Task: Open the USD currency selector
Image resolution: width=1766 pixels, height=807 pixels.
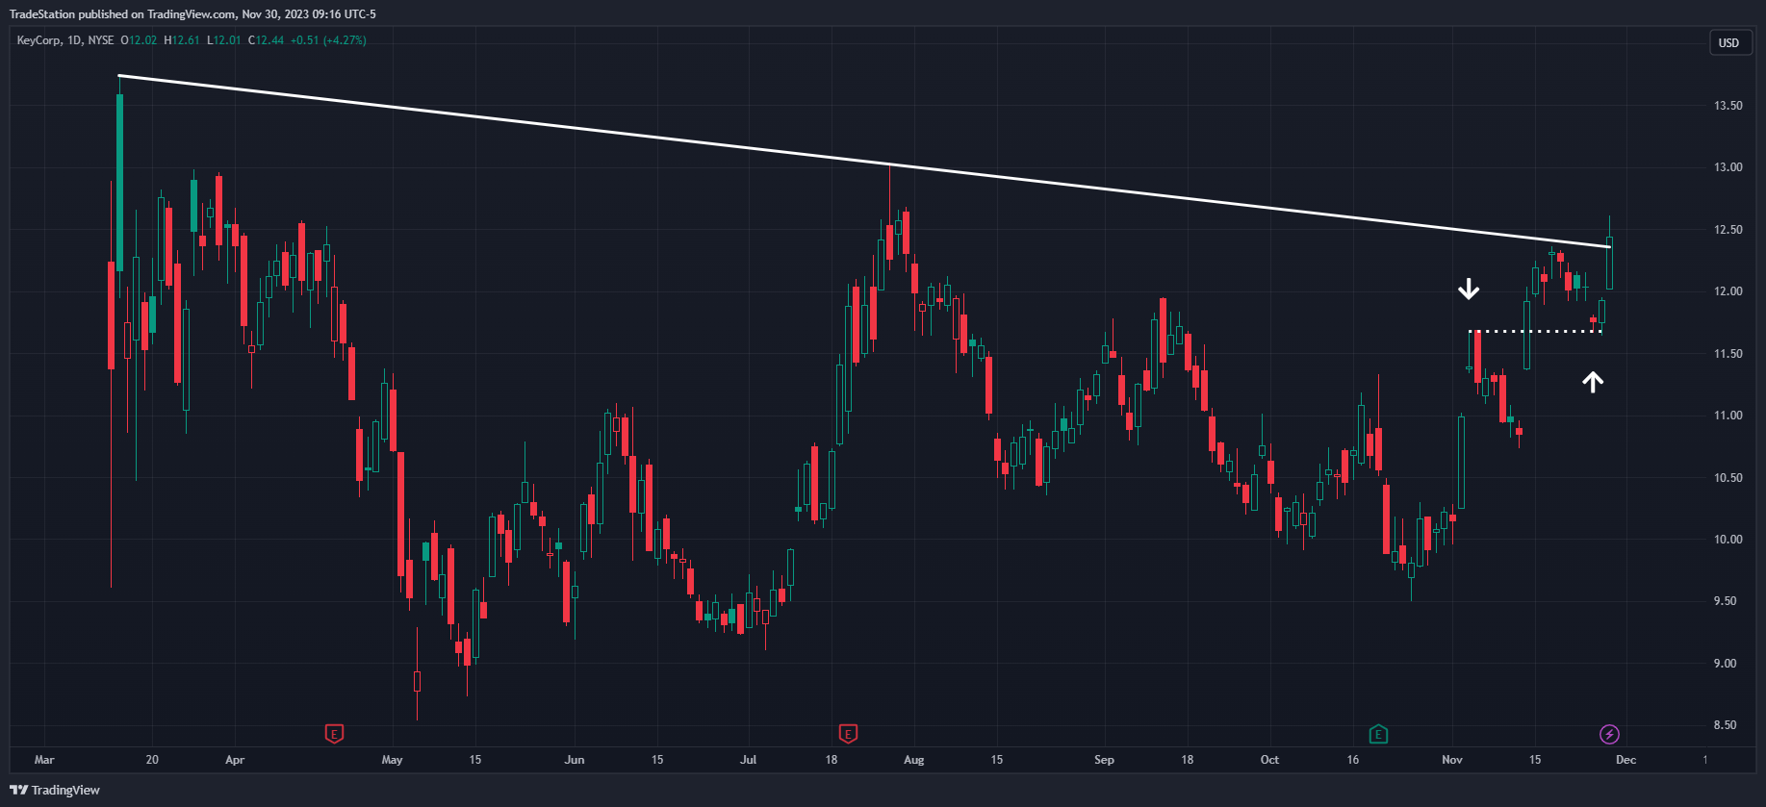Action: 1728,42
